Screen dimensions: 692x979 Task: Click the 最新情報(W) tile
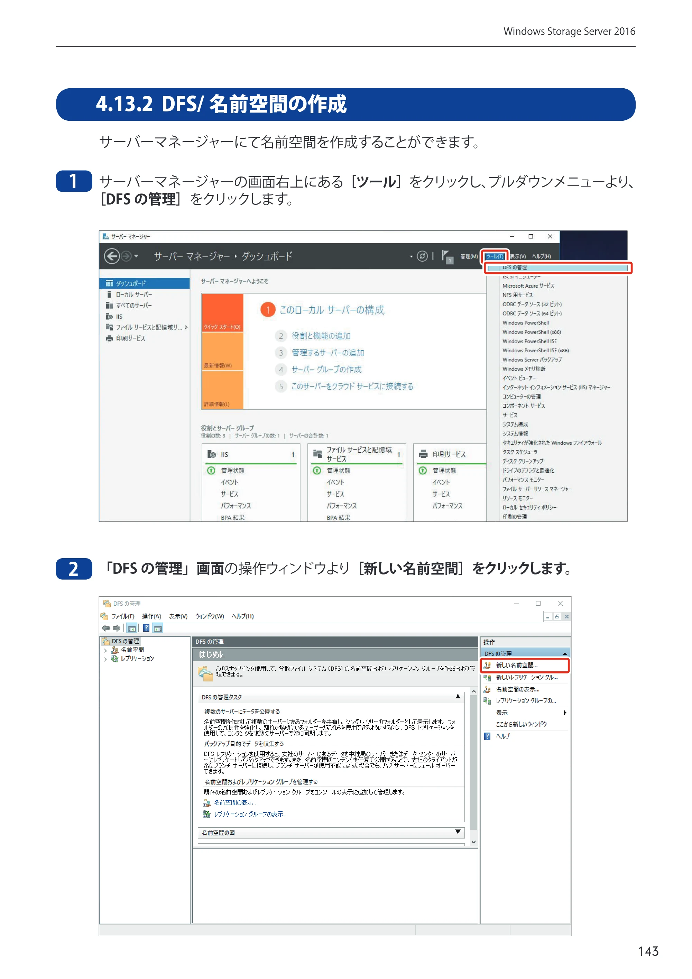pos(222,351)
